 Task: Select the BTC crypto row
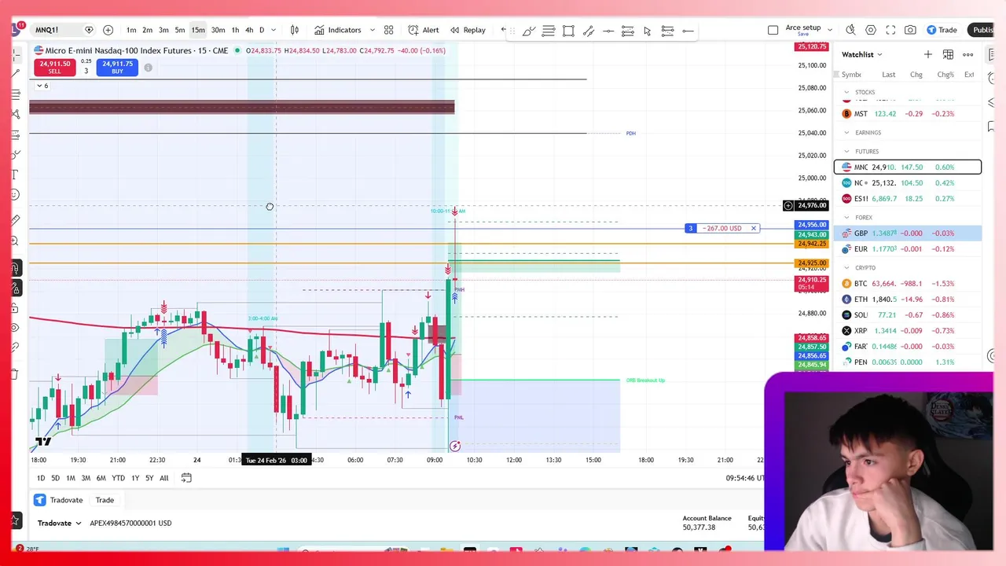click(x=908, y=284)
